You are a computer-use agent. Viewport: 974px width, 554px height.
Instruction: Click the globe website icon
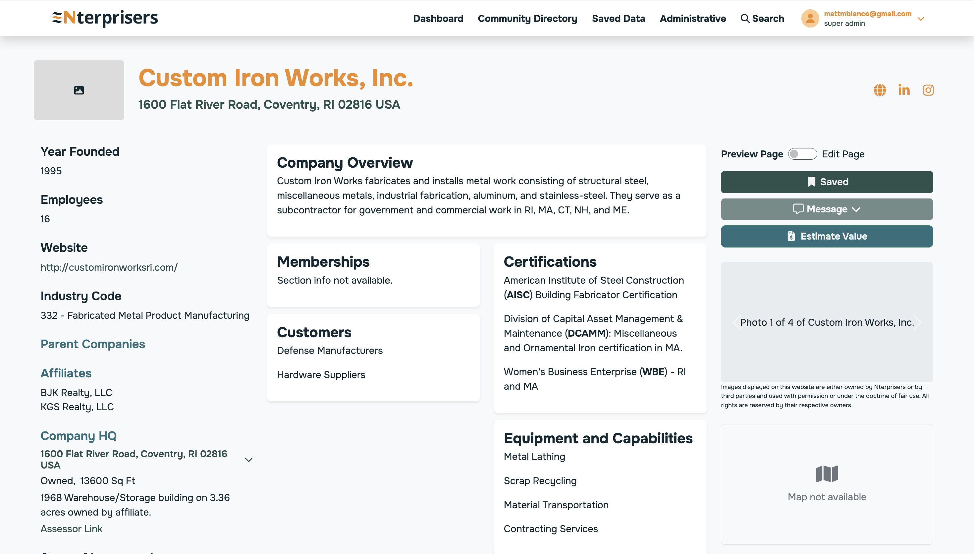879,90
